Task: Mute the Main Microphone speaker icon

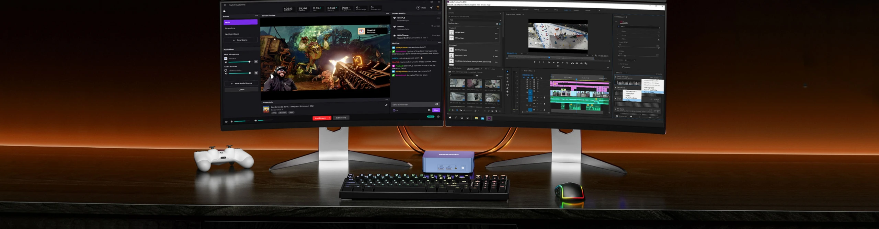Action: 226,62
